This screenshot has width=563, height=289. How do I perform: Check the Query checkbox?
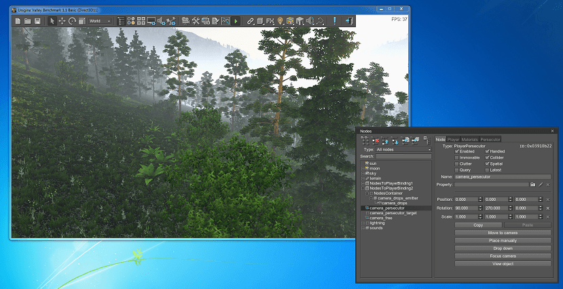click(x=457, y=170)
